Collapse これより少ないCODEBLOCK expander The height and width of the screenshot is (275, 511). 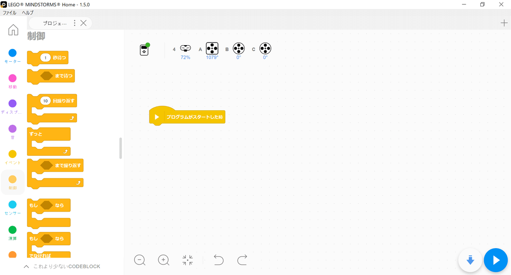pos(62,266)
